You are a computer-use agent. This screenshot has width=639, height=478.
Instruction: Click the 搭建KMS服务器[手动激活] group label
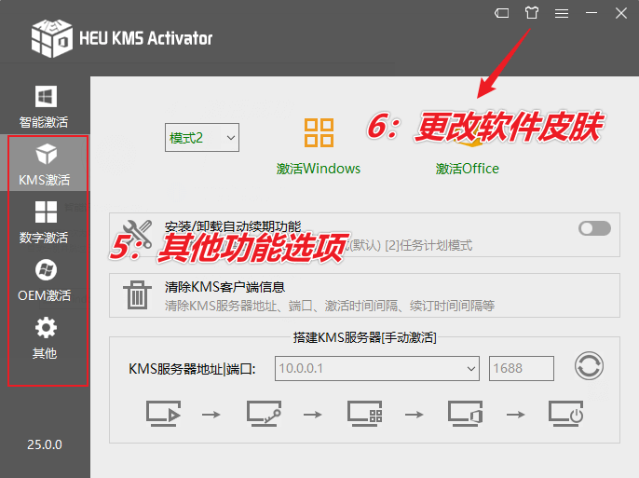[x=365, y=337]
